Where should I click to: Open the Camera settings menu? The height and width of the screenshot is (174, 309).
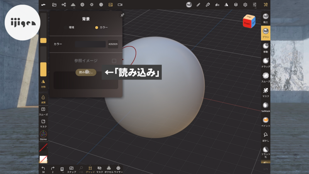click(120, 5)
